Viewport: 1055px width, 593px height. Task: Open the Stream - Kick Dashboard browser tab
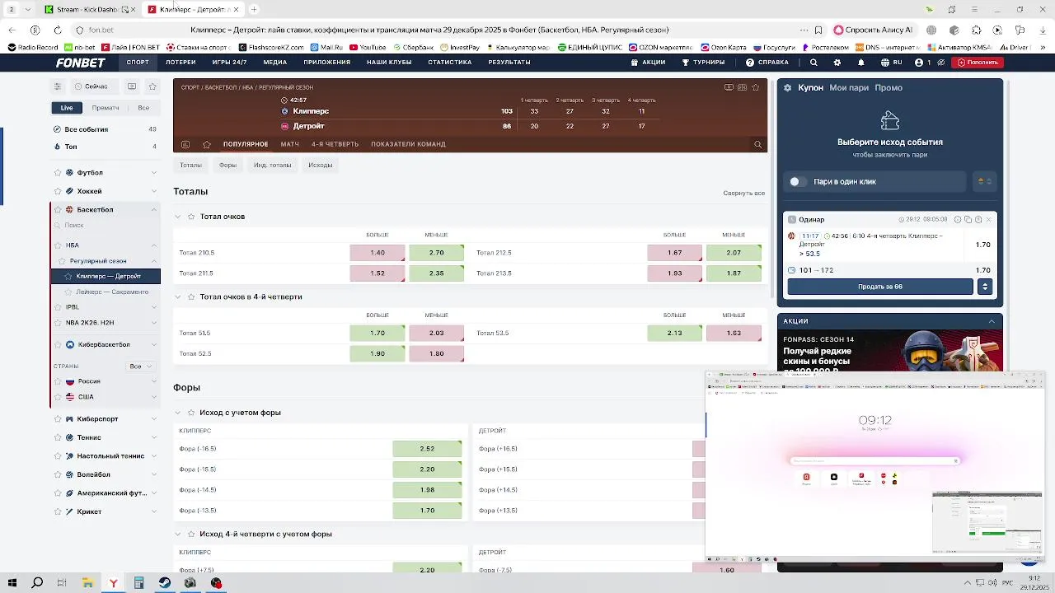pyautogui.click(x=87, y=9)
